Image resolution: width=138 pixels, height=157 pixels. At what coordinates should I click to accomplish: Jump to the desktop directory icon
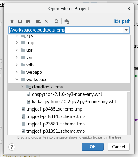click(x=20, y=21)
